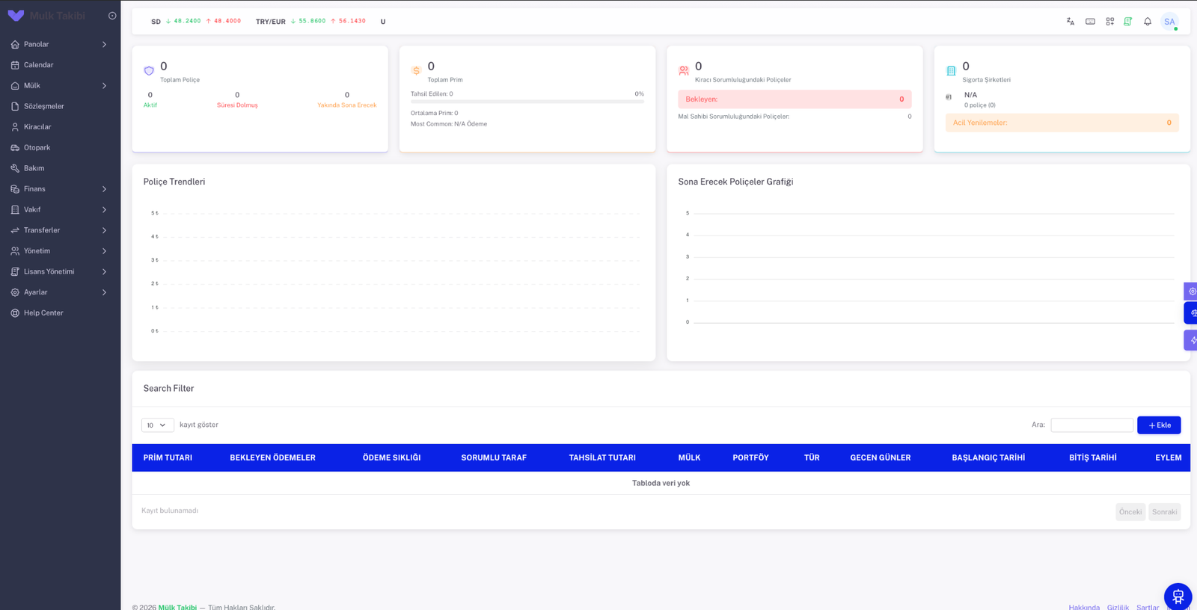This screenshot has width=1197, height=610.
Task: Open the floating balance scale tab
Action: coord(1191,312)
